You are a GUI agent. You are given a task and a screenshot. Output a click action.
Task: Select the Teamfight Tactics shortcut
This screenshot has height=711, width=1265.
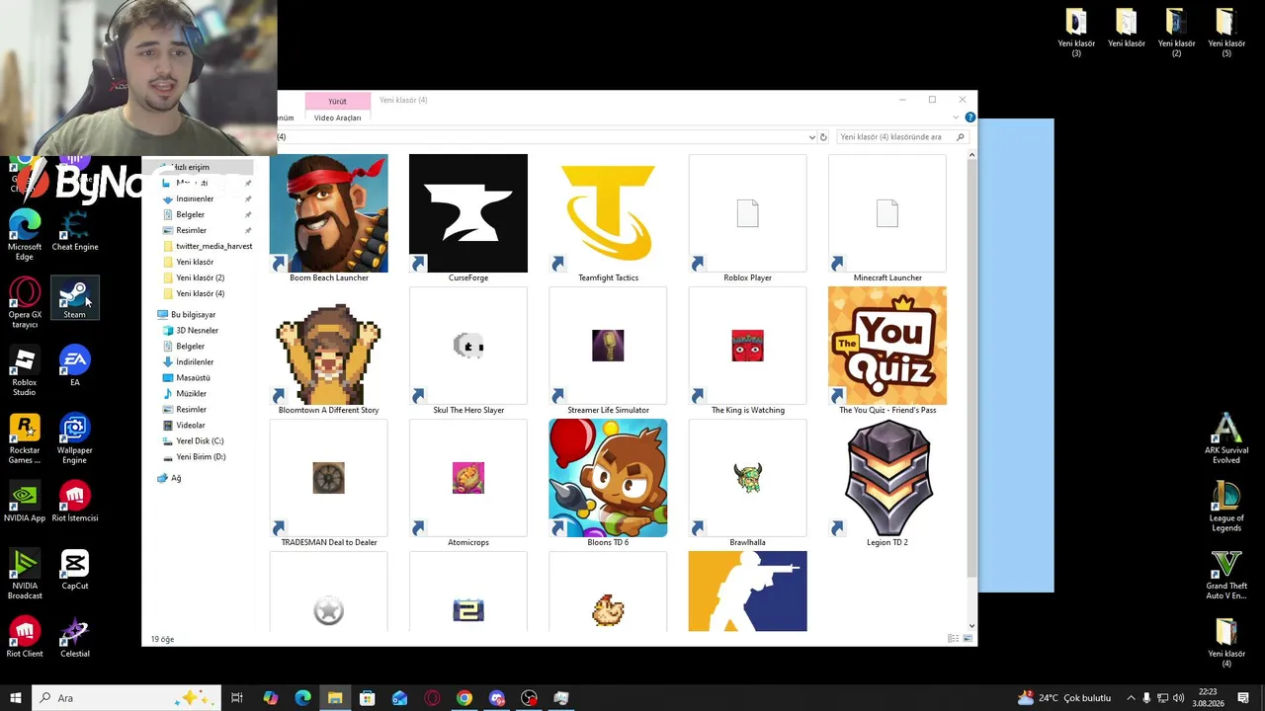tap(608, 219)
